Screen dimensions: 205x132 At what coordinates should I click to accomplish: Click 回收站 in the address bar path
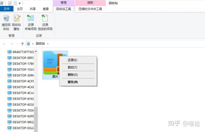coord(40,44)
